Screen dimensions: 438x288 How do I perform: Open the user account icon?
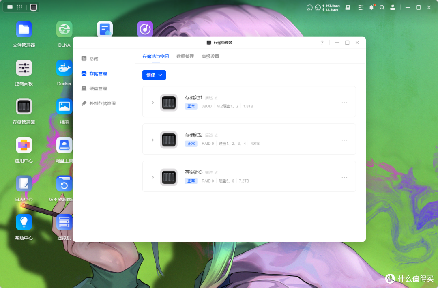coord(393,8)
